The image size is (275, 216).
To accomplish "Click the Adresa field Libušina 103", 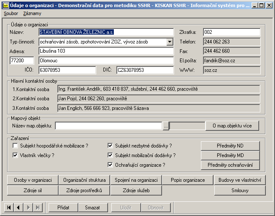I will click(106, 51).
